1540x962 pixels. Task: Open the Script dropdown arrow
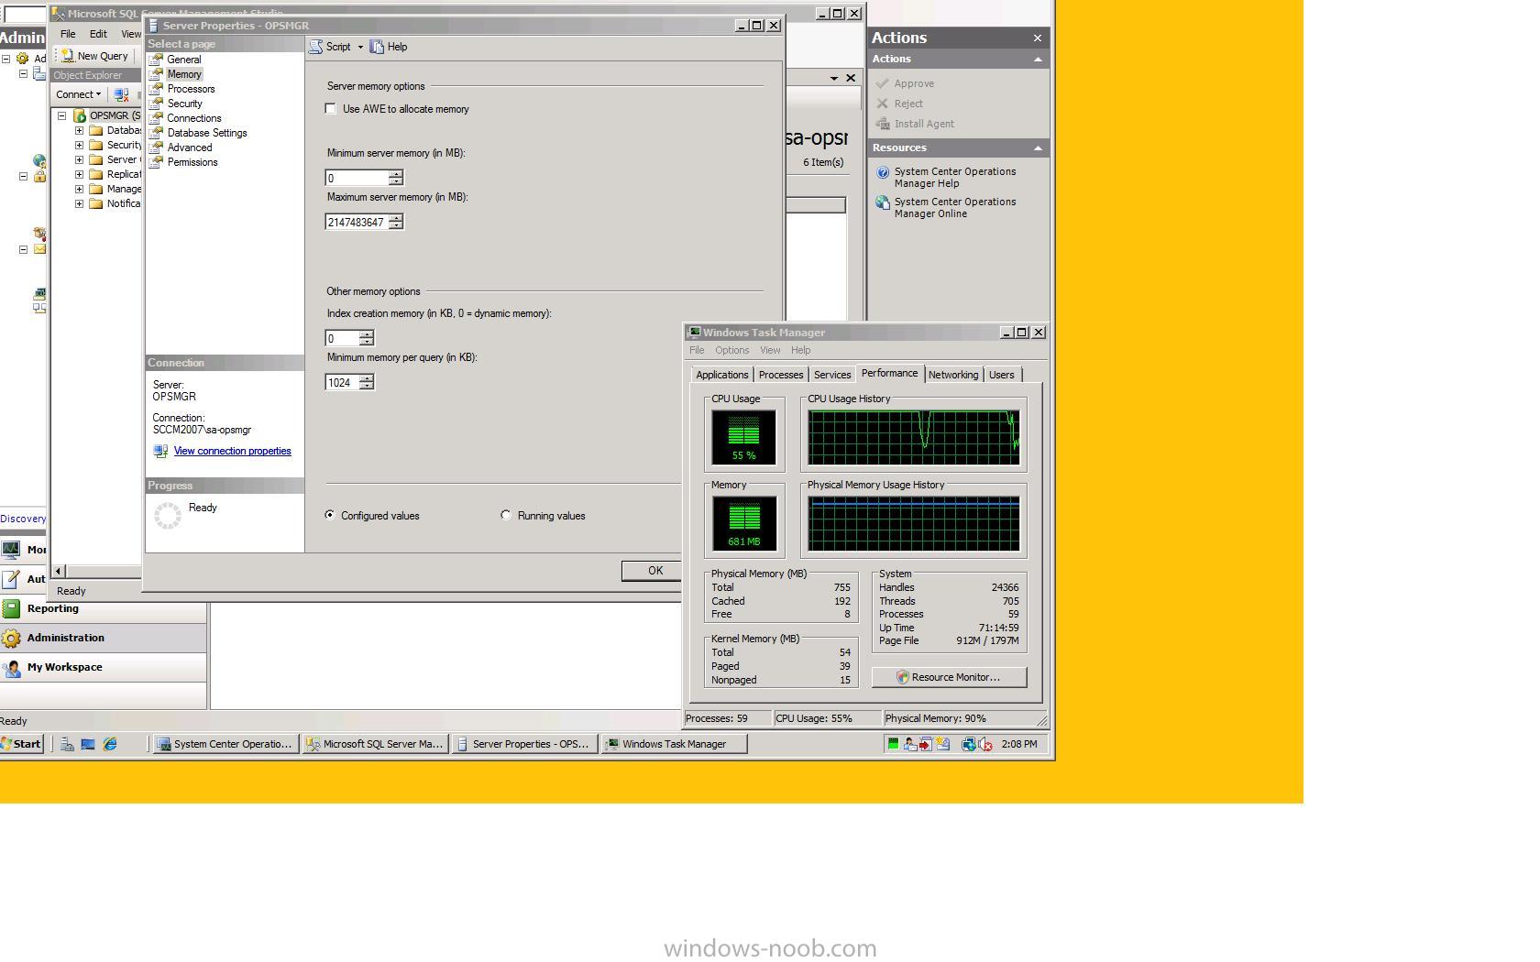point(360,47)
